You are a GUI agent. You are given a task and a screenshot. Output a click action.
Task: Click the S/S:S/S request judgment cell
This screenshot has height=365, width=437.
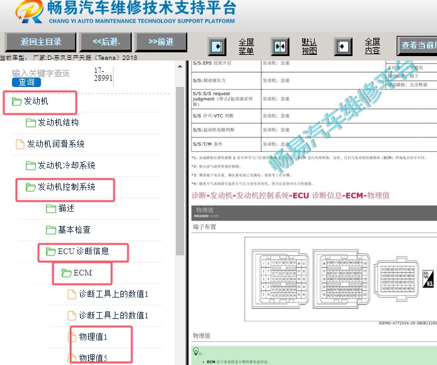click(x=226, y=98)
